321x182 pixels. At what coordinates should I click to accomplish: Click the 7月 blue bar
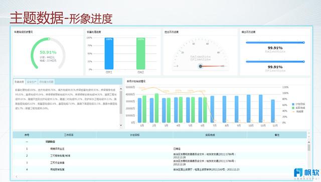(x=212, y=110)
